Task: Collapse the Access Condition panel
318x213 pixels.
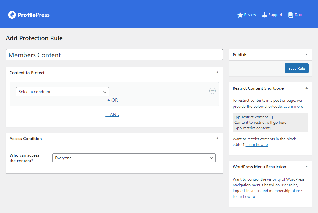Action: click(x=217, y=139)
